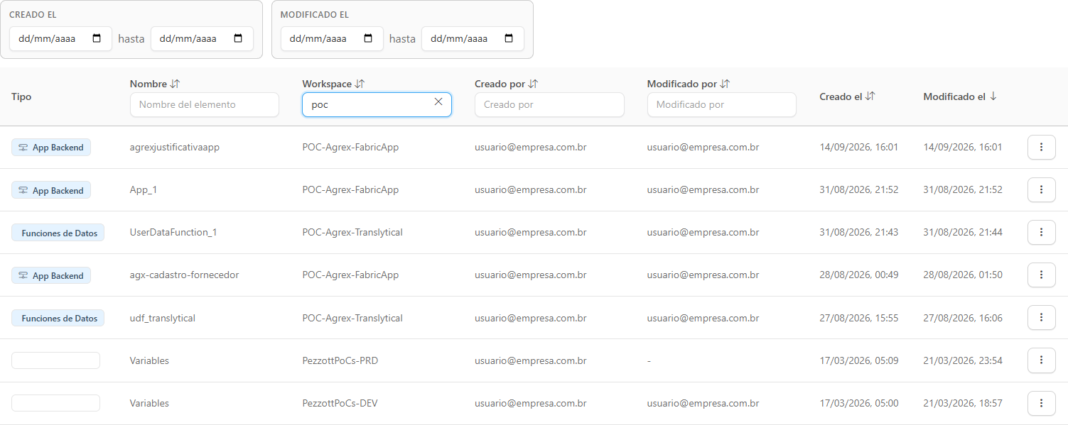Screen dimensions: 1068x425
Task: Sort by Nombre column arrows
Action: (x=176, y=84)
